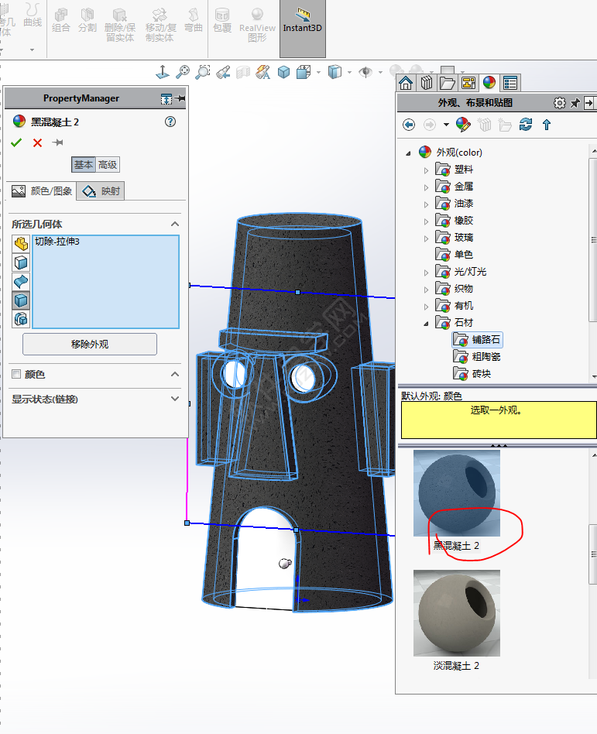
Task: Click the RealView graphics icon
Action: coord(257,25)
